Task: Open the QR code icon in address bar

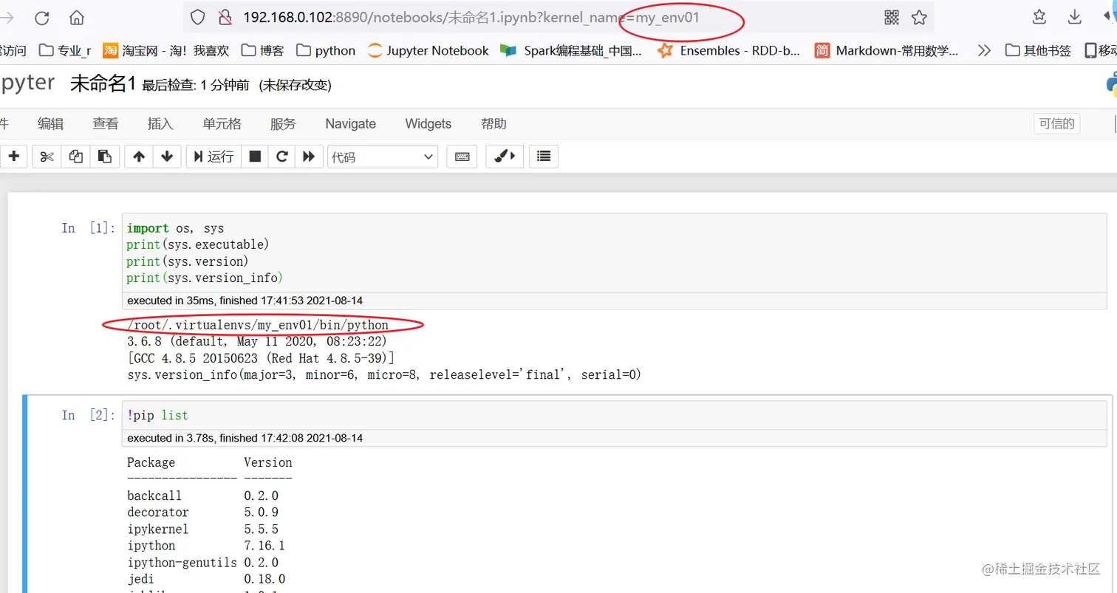Action: pos(892,17)
